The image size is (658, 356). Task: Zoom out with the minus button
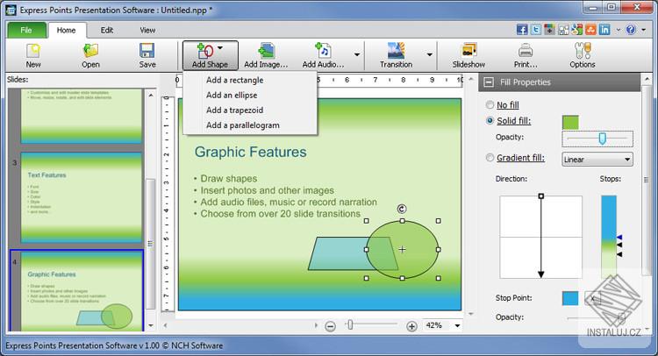click(330, 326)
